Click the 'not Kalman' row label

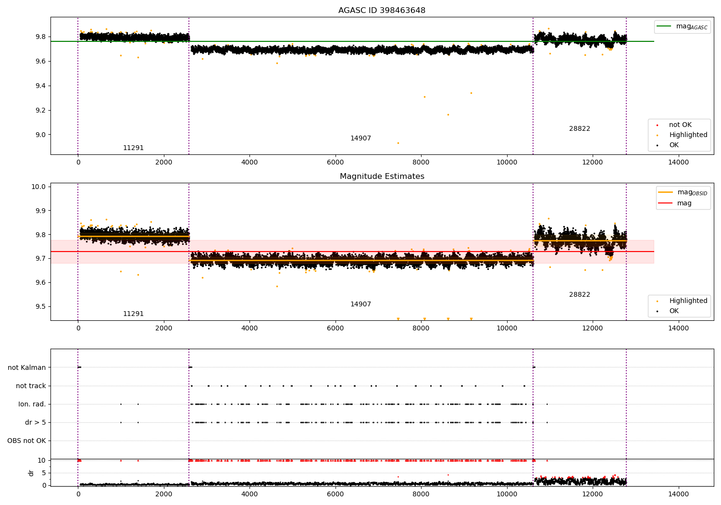[x=27, y=368]
